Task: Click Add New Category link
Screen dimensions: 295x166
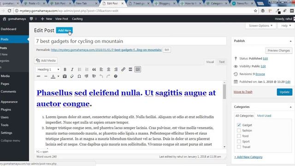Action: point(248,157)
